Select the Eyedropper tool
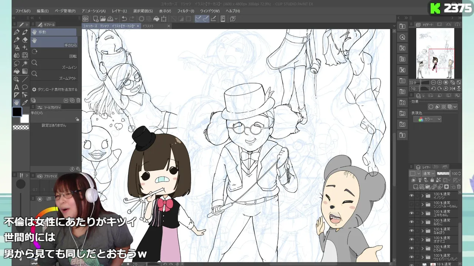474x266 pixels. (25, 102)
